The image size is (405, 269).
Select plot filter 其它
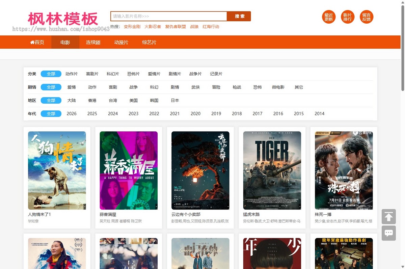pos(299,87)
